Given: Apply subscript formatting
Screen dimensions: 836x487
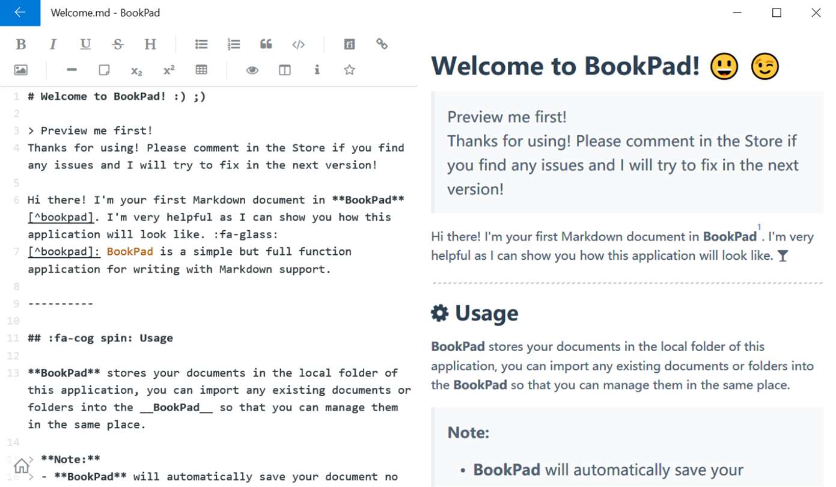Looking at the screenshot, I should point(136,70).
